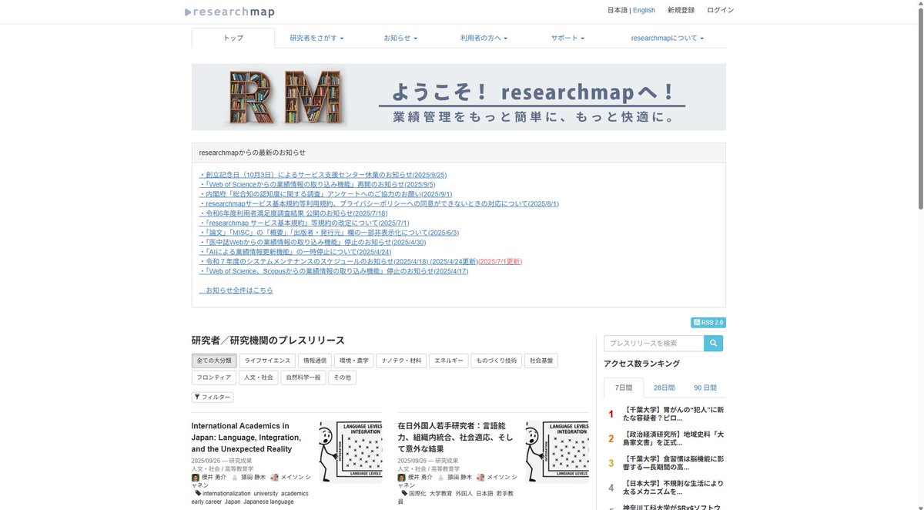Click the internationalization tag
Image resolution: width=924 pixels, height=510 pixels.
226,494
